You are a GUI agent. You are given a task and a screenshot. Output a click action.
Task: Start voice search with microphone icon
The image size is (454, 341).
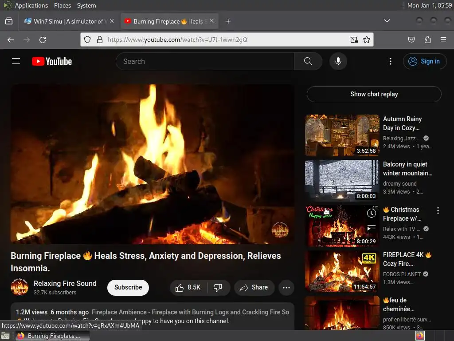[x=338, y=61]
